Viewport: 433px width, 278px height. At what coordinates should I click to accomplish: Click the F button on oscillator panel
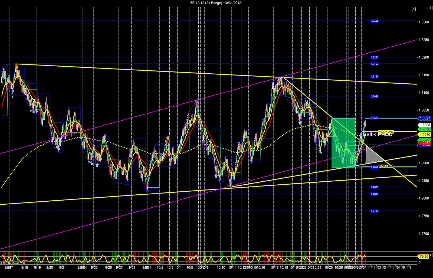pos(430,254)
